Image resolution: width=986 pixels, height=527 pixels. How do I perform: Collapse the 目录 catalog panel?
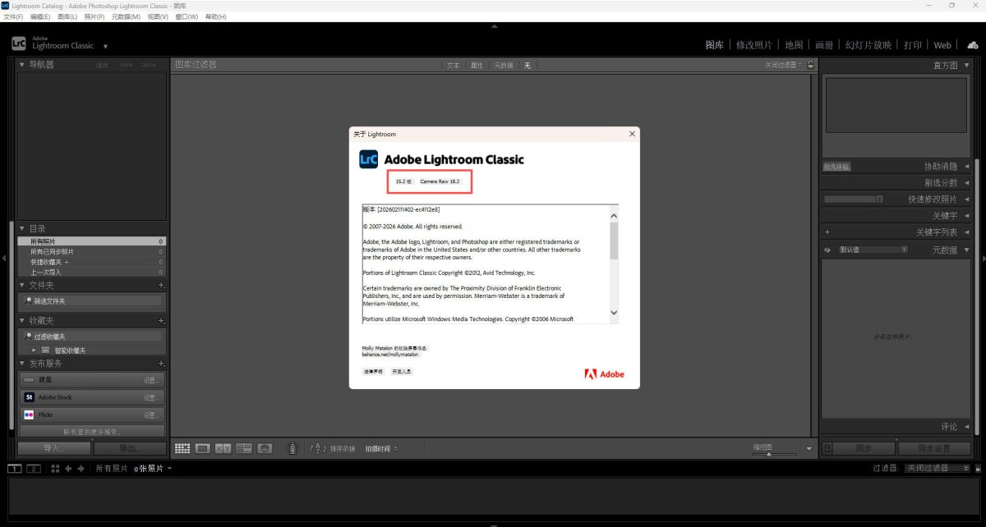point(22,228)
